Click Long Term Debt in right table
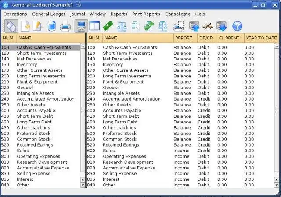The width and height of the screenshot is (281, 197). [120, 122]
